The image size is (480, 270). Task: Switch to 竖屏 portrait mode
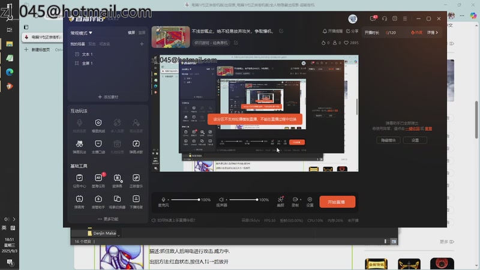pos(142,33)
